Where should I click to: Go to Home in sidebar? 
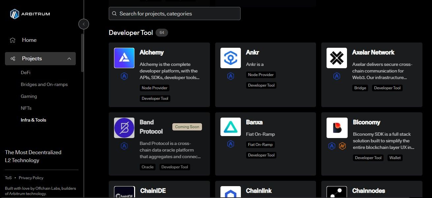coord(29,40)
